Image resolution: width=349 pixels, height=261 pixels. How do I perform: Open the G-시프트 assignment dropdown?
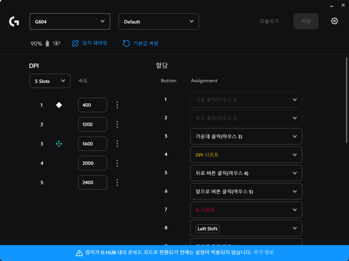246,210
